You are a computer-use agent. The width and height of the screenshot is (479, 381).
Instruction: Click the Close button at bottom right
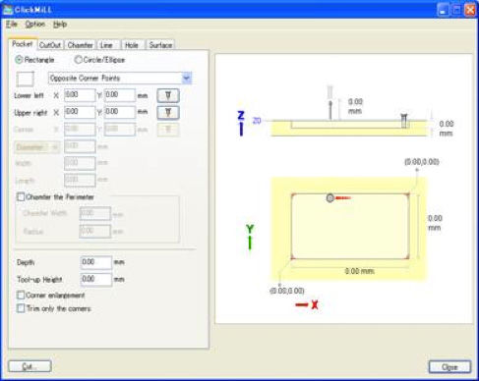449,367
